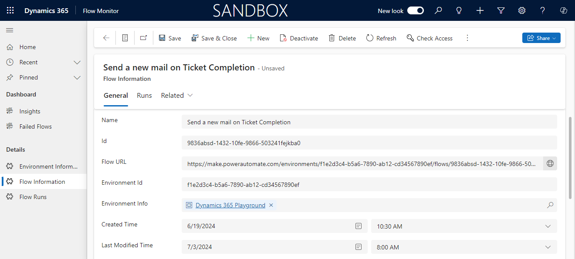Click the Name input field
Image resolution: width=575 pixels, height=259 pixels.
point(369,122)
